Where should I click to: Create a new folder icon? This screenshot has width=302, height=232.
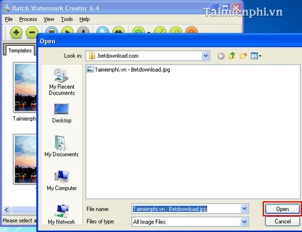(x=243, y=55)
